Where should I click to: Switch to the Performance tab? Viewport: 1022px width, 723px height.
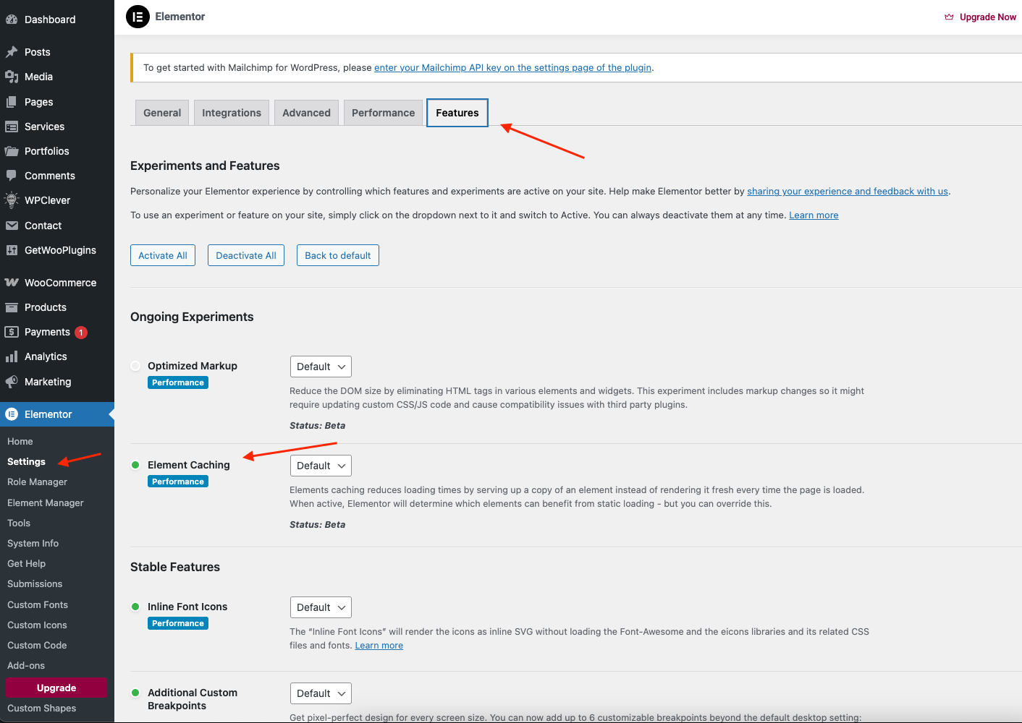click(383, 113)
